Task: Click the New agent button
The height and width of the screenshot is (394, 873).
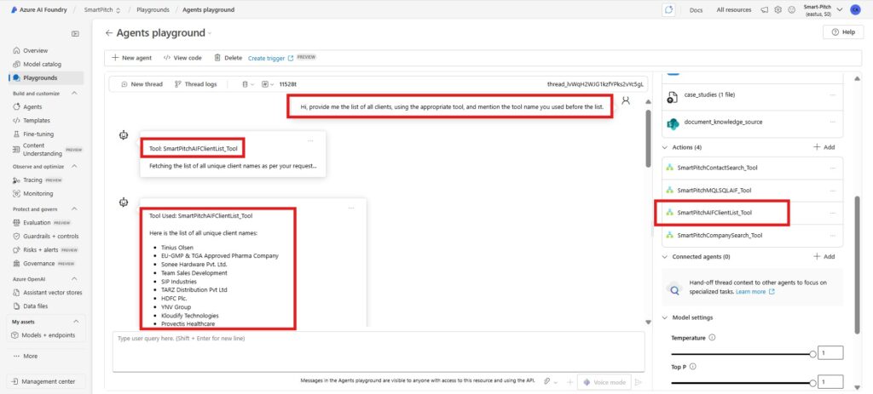Action: pyautogui.click(x=130, y=58)
